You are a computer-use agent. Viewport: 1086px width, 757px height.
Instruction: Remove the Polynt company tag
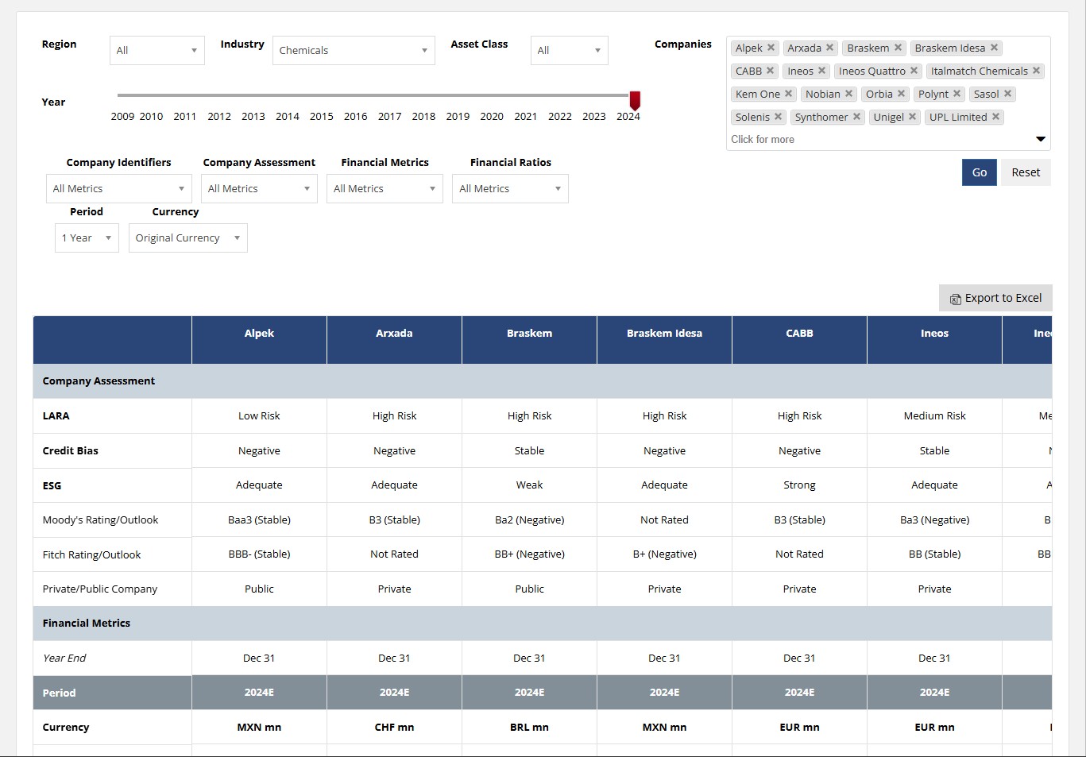click(957, 94)
